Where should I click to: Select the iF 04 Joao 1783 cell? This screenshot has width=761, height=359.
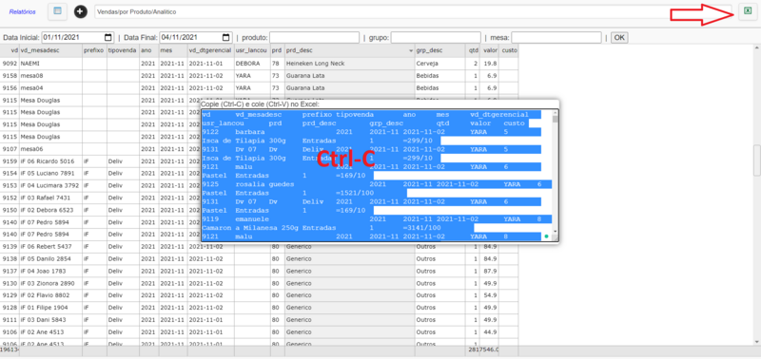[x=50, y=271]
